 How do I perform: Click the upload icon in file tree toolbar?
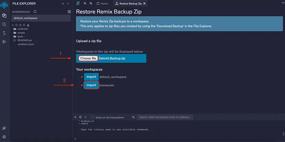pos(28,25)
